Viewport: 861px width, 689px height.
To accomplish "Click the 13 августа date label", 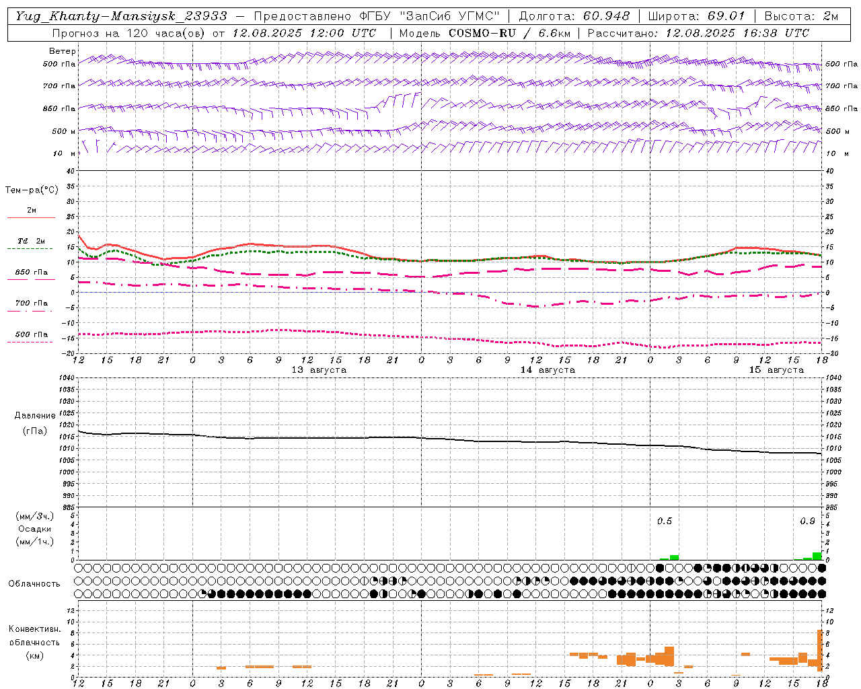I will coord(319,370).
